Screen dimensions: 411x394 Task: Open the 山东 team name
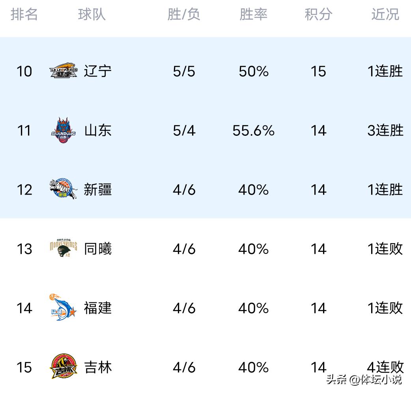[98, 130]
